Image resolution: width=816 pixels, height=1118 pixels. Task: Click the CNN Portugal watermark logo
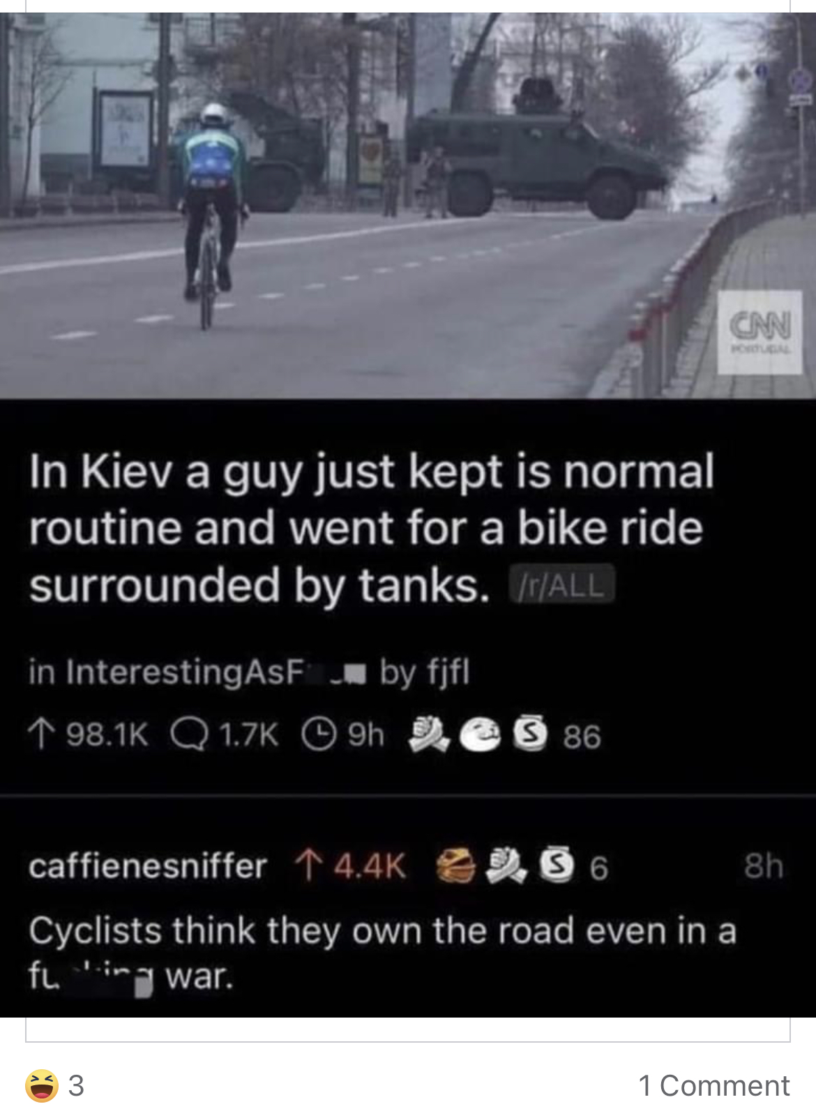(x=760, y=332)
